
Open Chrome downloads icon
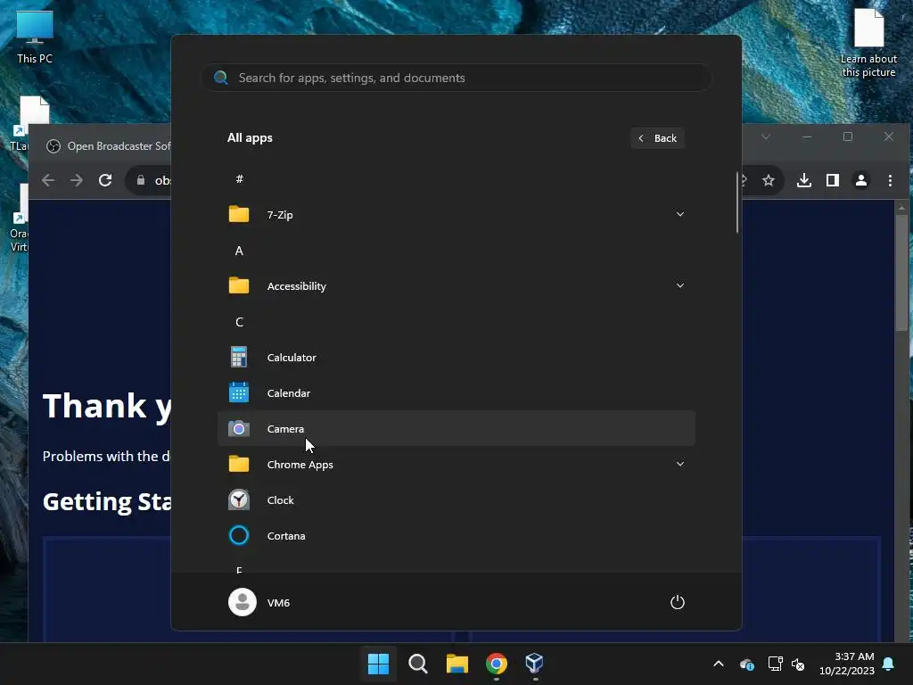[804, 180]
